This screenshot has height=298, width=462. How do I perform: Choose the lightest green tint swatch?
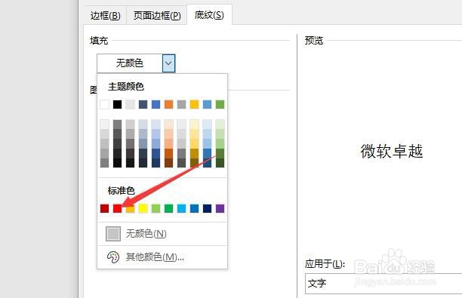coord(220,124)
